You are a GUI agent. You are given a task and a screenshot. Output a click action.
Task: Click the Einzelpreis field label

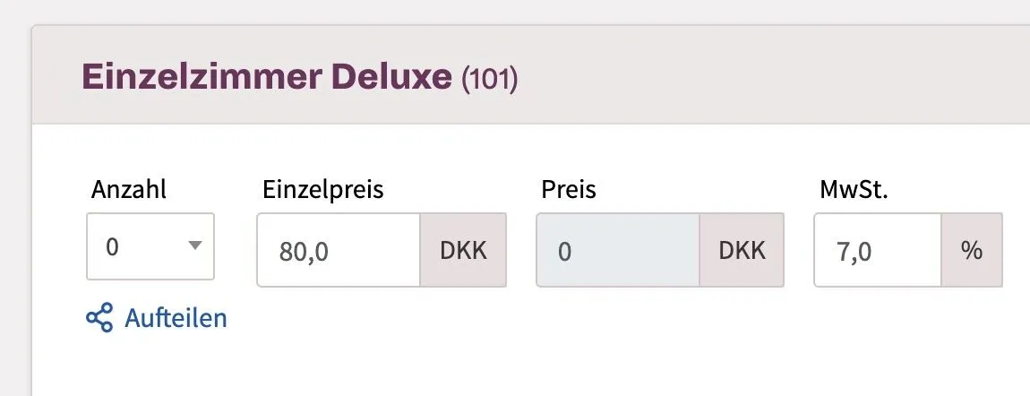click(x=322, y=189)
